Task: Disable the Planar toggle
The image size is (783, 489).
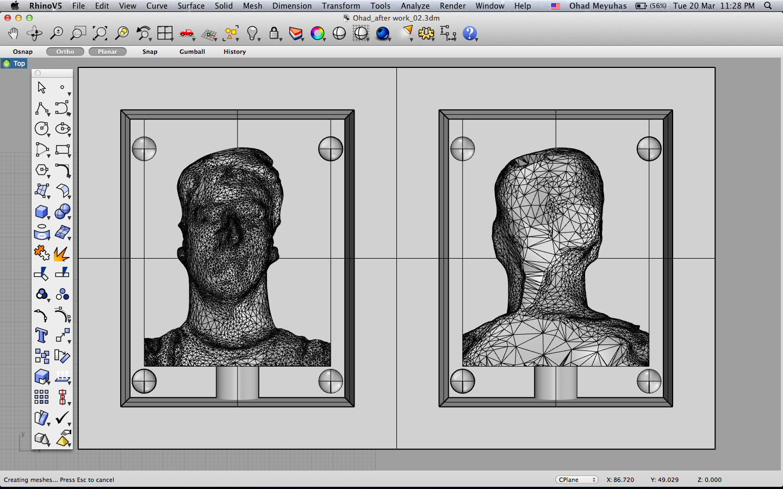Action: [108, 52]
